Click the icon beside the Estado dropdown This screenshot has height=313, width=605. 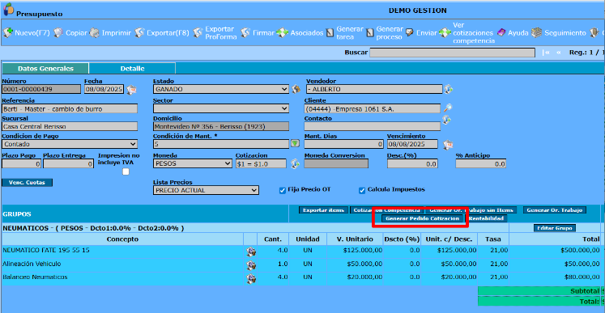pyautogui.click(x=296, y=89)
